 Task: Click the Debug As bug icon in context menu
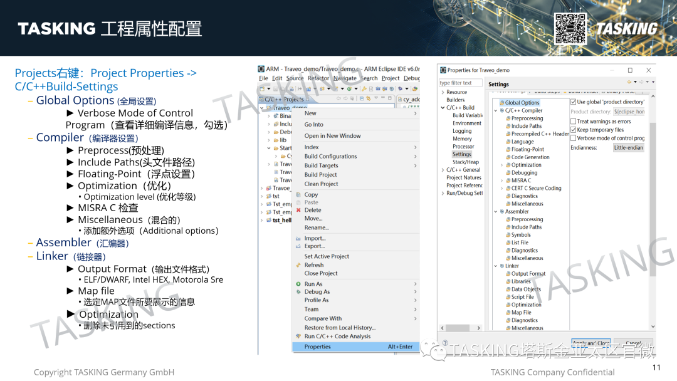pyautogui.click(x=298, y=291)
